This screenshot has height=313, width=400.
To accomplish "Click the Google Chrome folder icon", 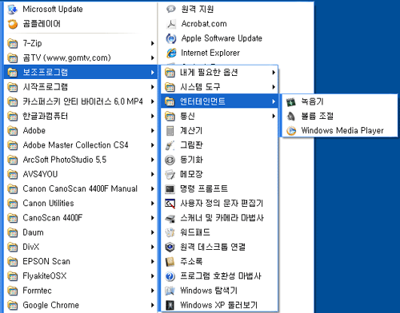I will click(12, 305).
